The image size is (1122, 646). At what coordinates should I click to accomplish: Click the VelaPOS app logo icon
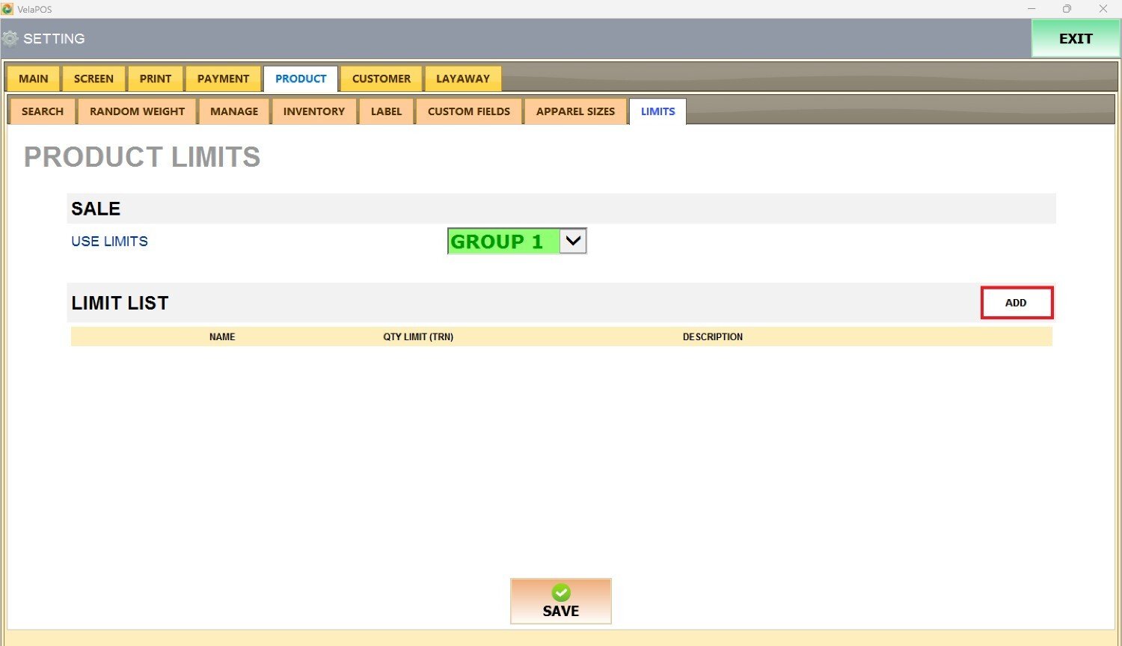click(x=7, y=9)
